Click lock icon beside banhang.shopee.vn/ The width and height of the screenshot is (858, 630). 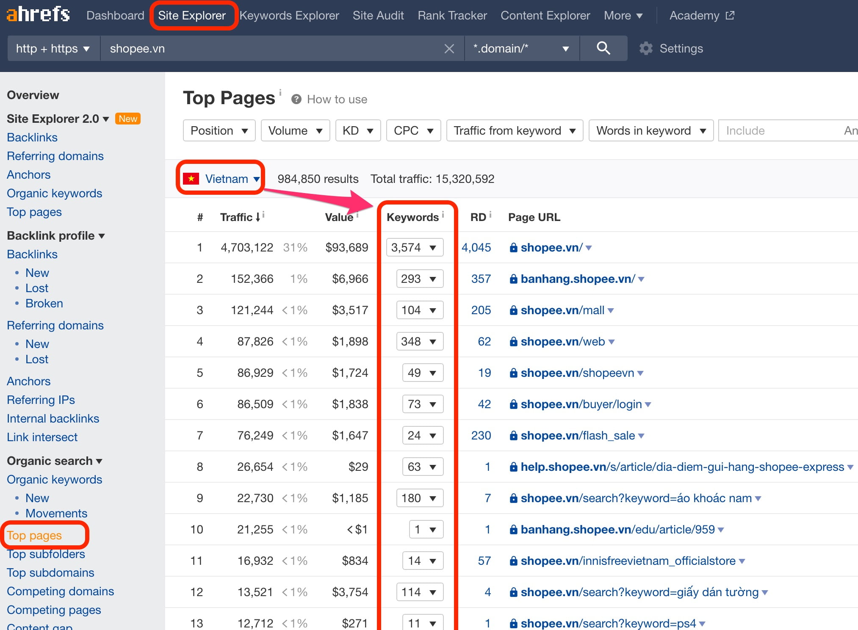coord(513,279)
